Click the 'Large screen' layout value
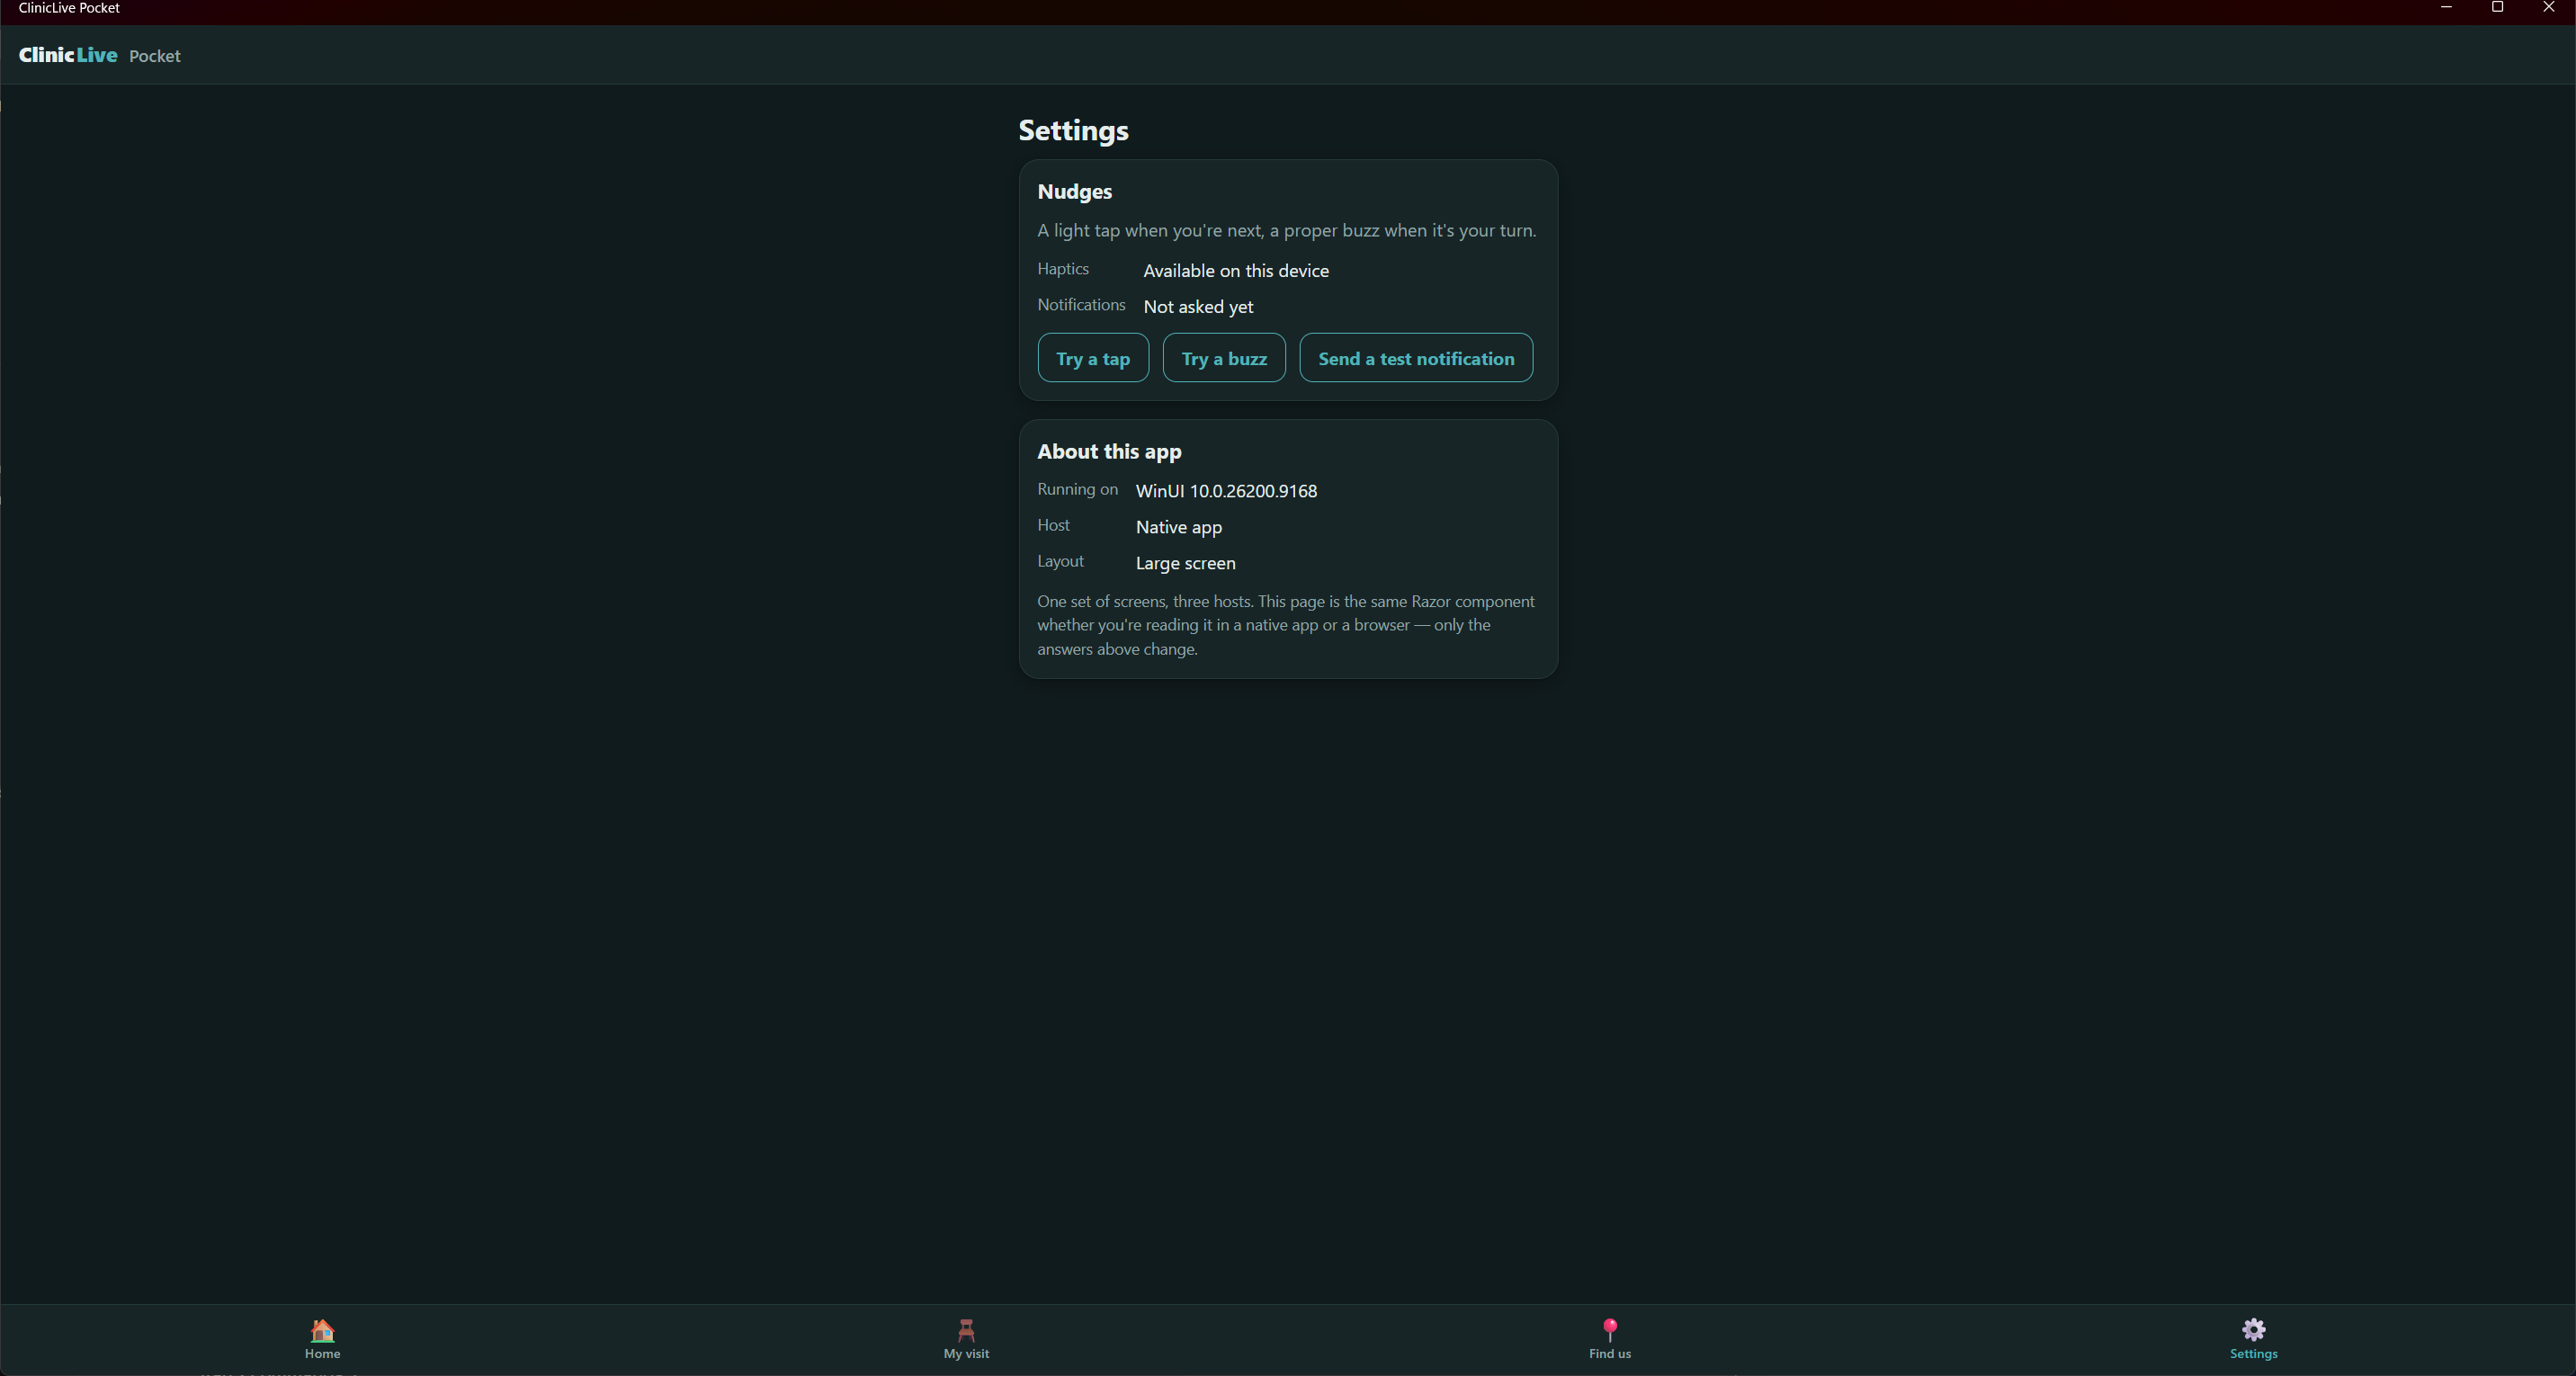The height and width of the screenshot is (1376, 2576). click(1185, 563)
